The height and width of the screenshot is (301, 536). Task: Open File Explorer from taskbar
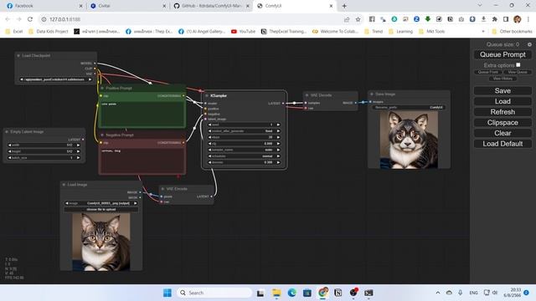point(276,293)
